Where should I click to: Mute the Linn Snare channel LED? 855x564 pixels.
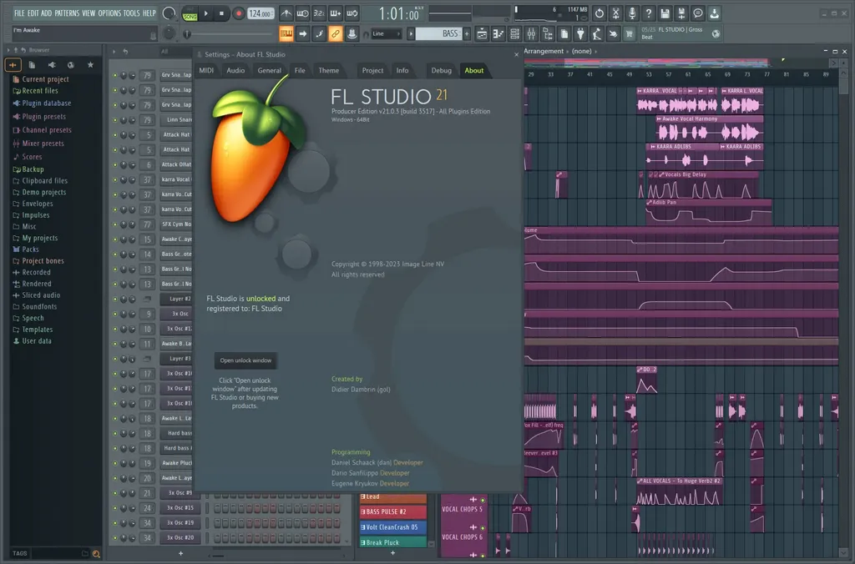(x=115, y=120)
